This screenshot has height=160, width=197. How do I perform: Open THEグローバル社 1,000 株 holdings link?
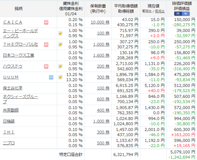pyautogui.click(x=101, y=45)
